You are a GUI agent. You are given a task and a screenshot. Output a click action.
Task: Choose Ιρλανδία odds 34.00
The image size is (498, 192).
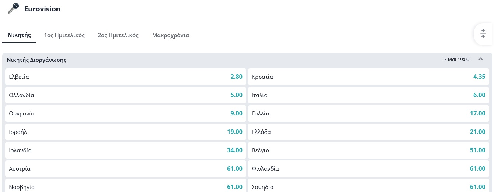126,150
